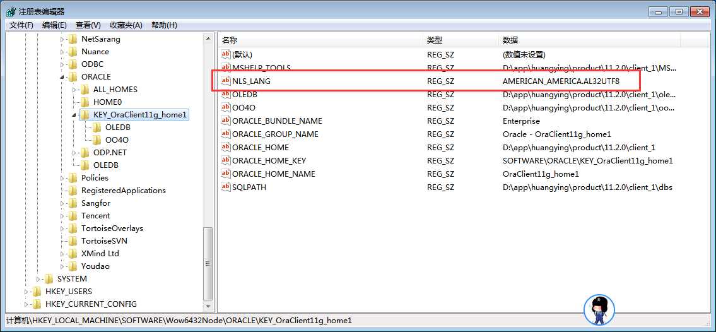
Task: Click the string icon beside ORACLE_HOME_KEY
Action: pos(226,160)
